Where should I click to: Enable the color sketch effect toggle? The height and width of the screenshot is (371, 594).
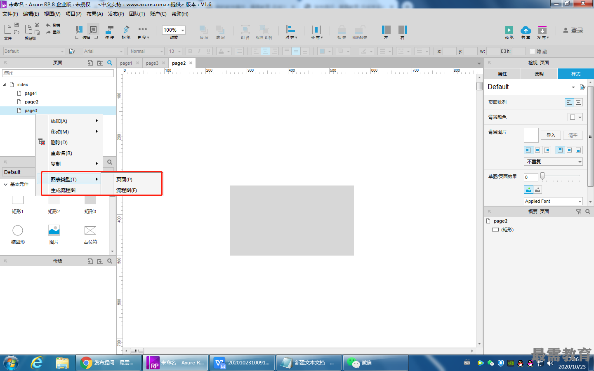click(x=528, y=190)
